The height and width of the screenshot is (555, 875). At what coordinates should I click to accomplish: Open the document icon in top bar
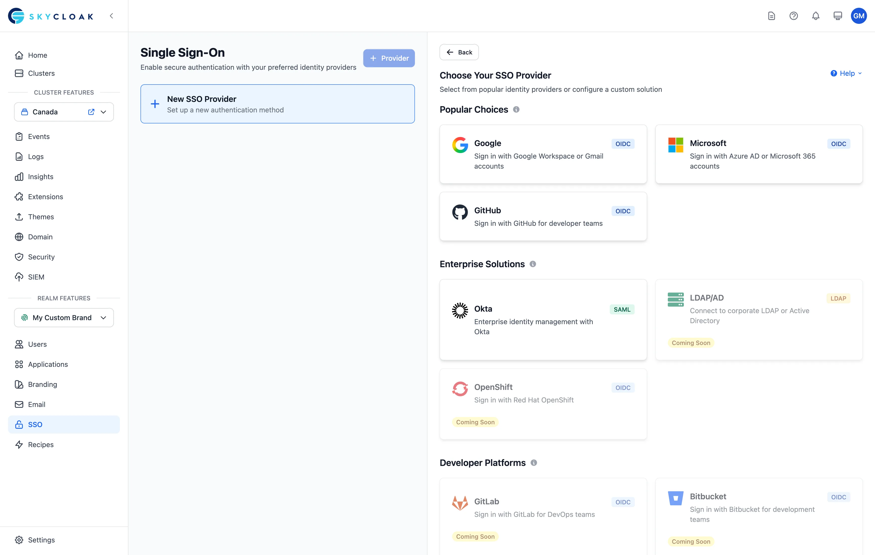coord(771,16)
